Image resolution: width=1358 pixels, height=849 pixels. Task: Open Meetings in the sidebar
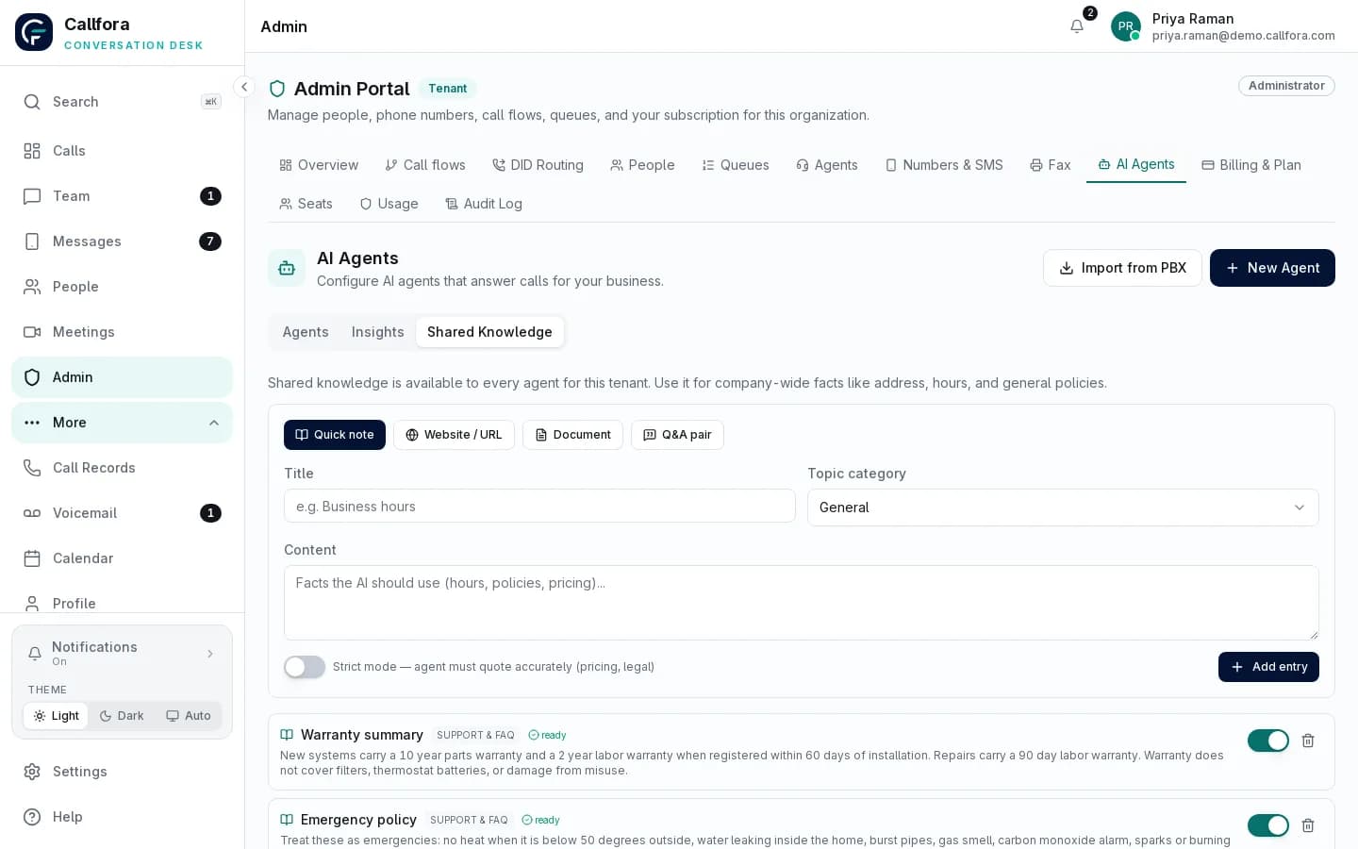122,332
